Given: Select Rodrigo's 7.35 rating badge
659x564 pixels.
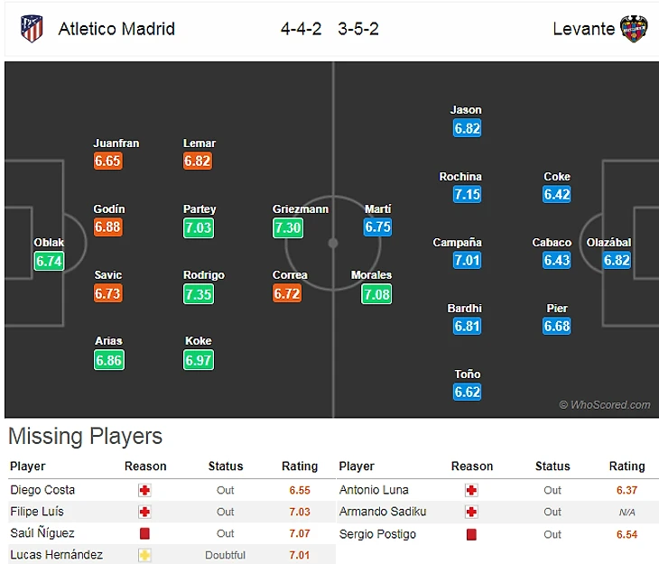Looking at the screenshot, I should click(x=199, y=294).
